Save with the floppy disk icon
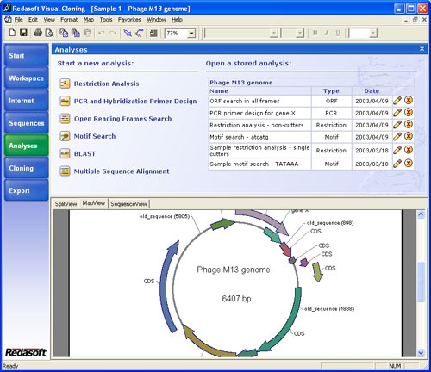Viewport: 431px width, 372px height. tap(23, 33)
